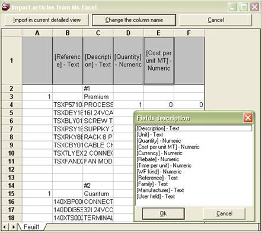Click the [Quantity] - Numeric header cell
The image size is (262, 233).
pyautogui.click(x=128, y=61)
